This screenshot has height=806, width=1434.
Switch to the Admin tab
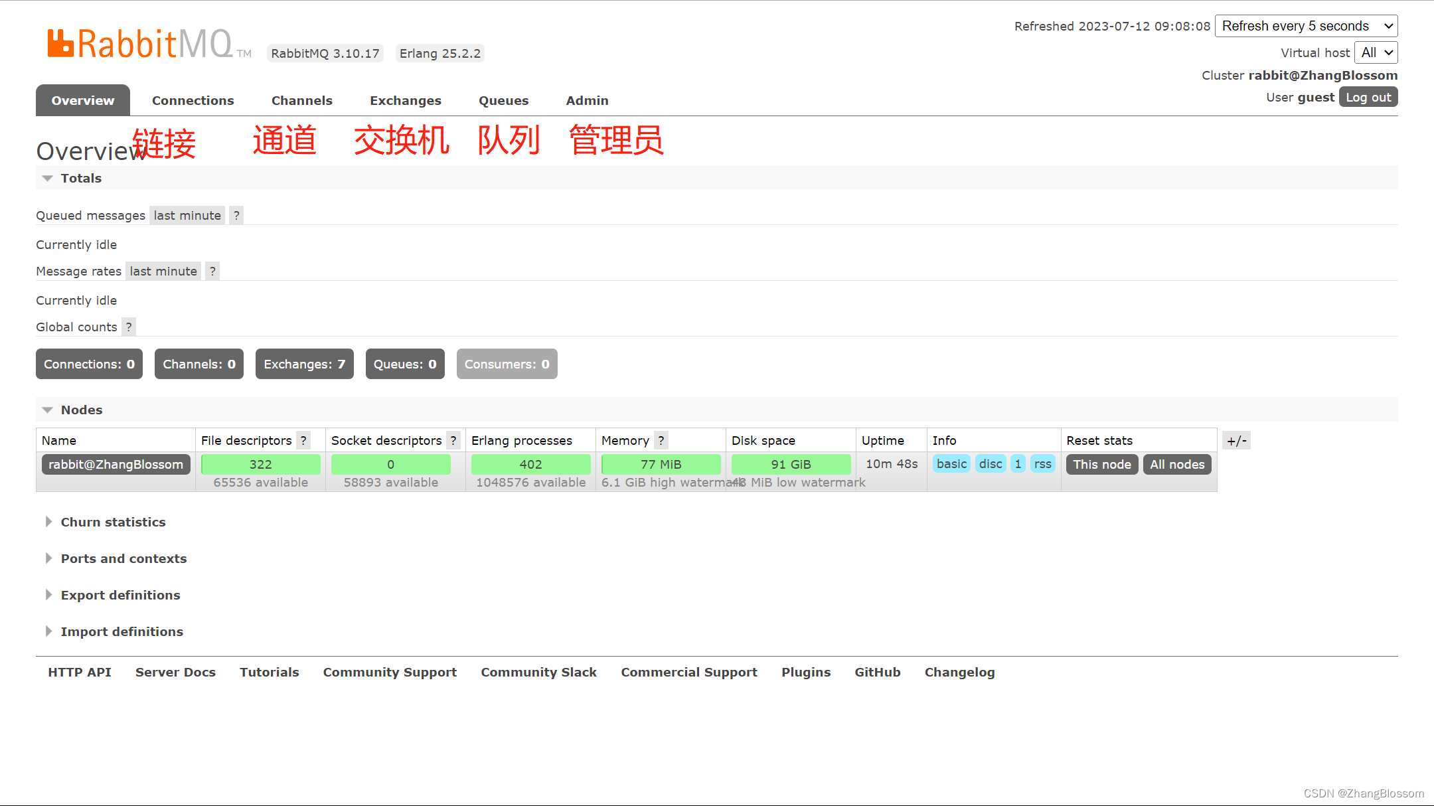coord(587,100)
